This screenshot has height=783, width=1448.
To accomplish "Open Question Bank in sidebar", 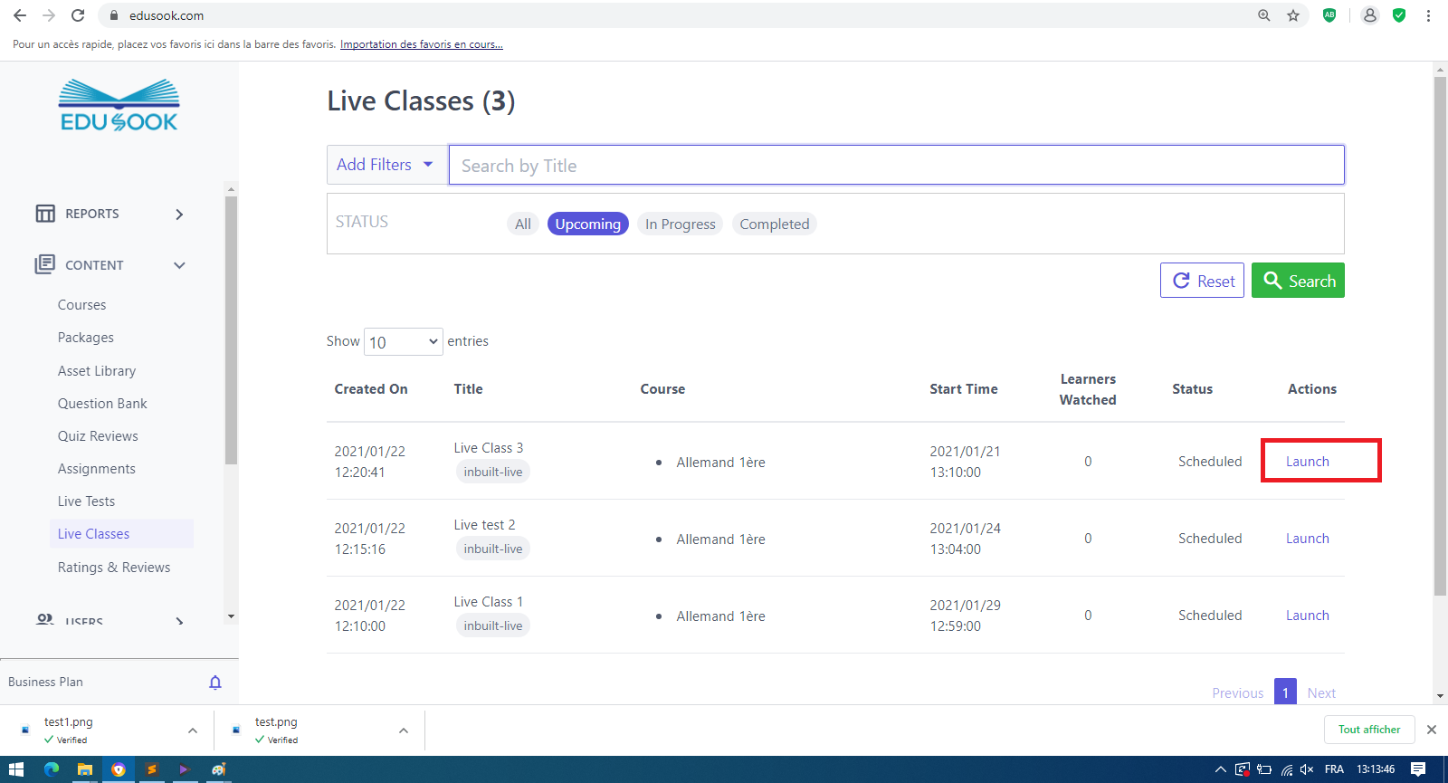I will tap(102, 404).
